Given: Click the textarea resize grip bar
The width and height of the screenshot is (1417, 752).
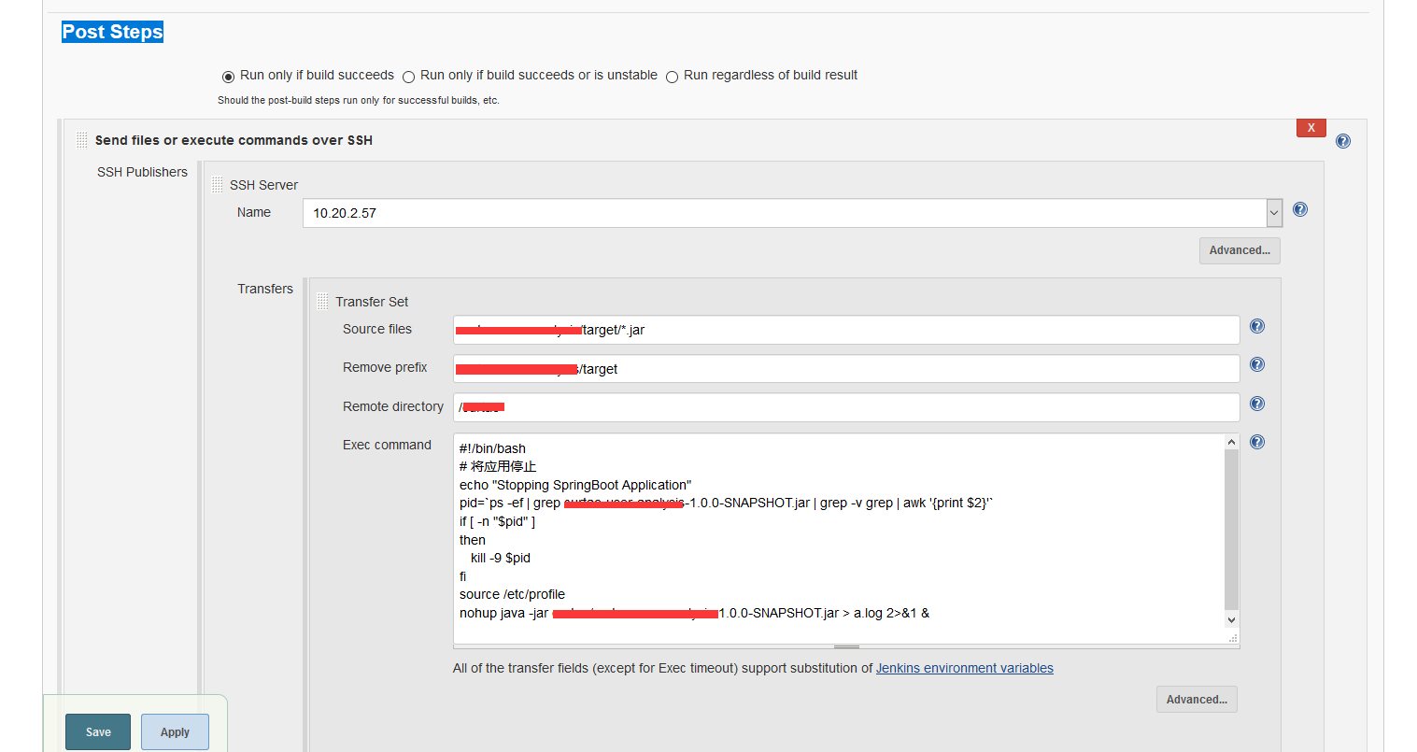Looking at the screenshot, I should (x=846, y=646).
